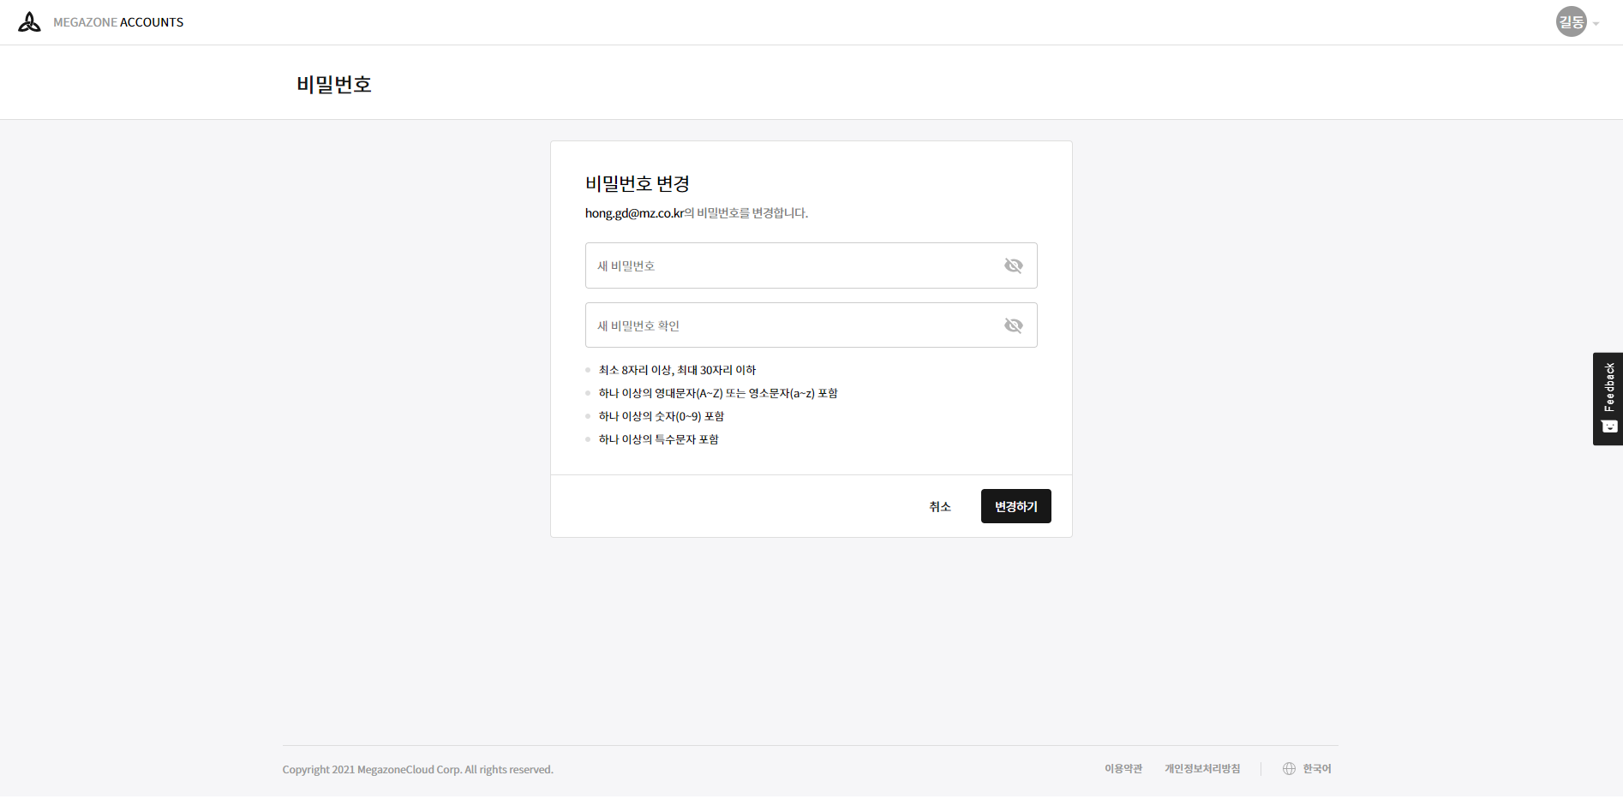Click the MEGAZONE ACCOUNTS title text

coord(118,22)
